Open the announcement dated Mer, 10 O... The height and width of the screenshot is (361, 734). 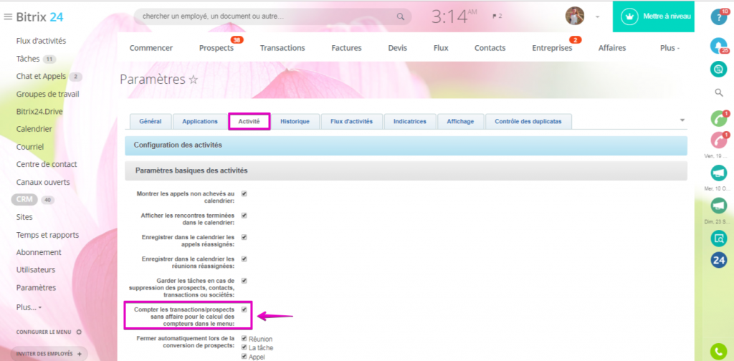click(x=718, y=173)
